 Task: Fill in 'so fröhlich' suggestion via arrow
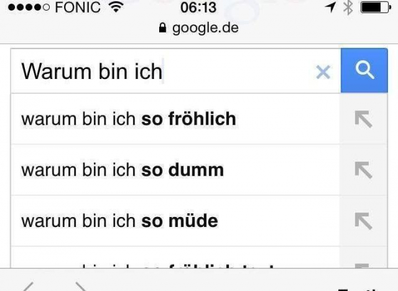click(x=363, y=119)
